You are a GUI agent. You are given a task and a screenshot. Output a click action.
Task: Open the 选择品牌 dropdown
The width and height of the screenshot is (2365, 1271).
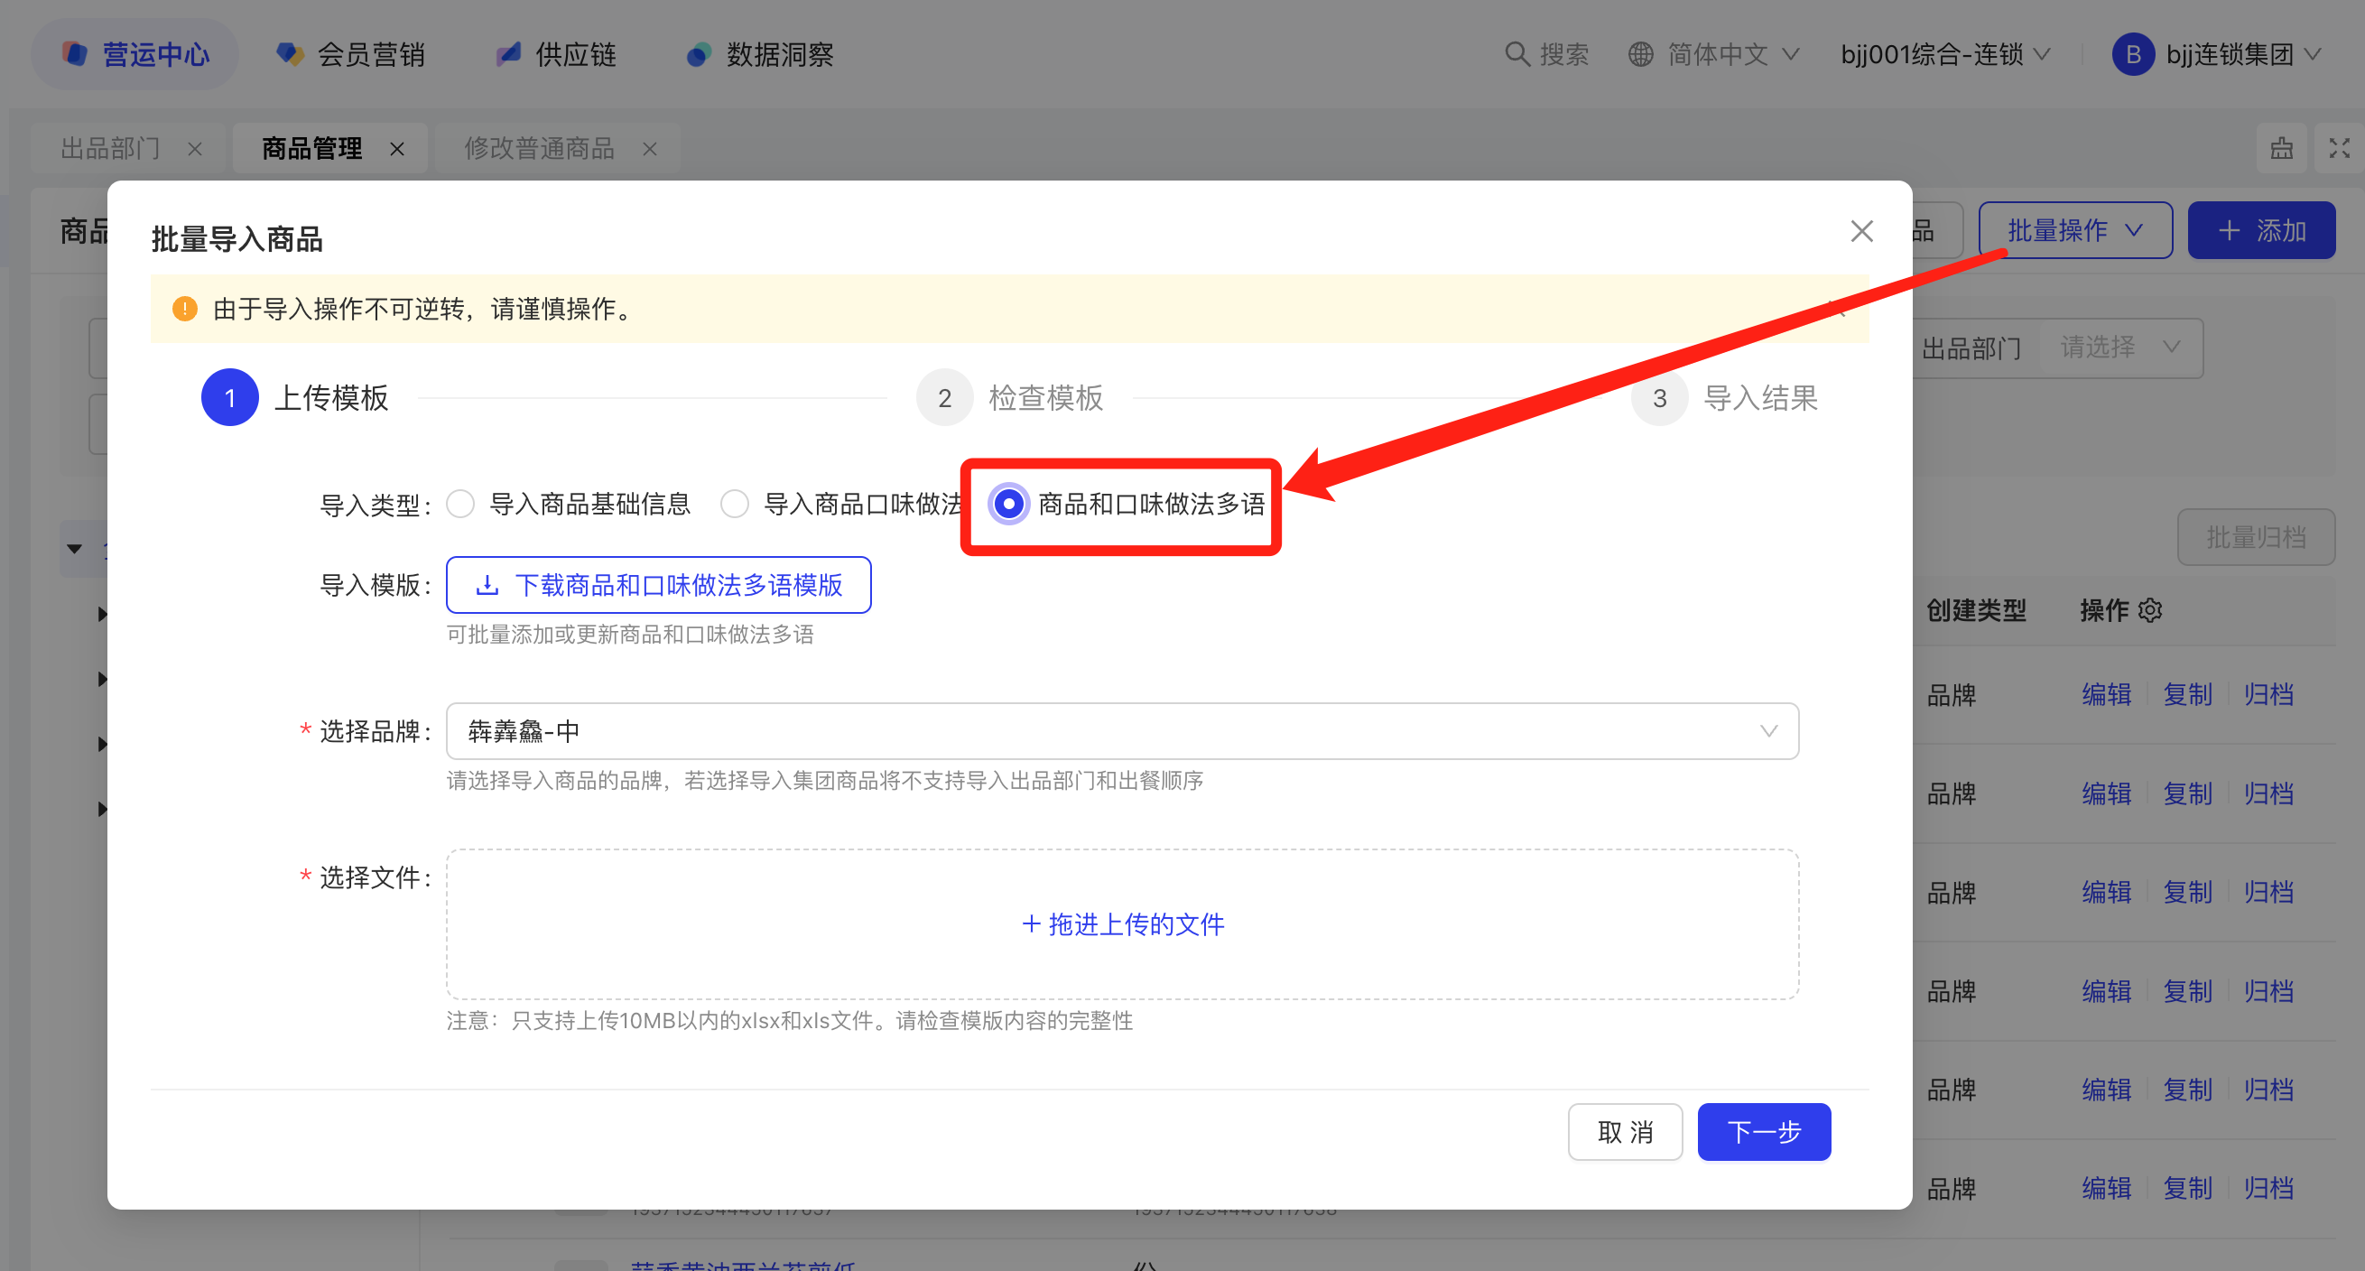pyautogui.click(x=1121, y=731)
